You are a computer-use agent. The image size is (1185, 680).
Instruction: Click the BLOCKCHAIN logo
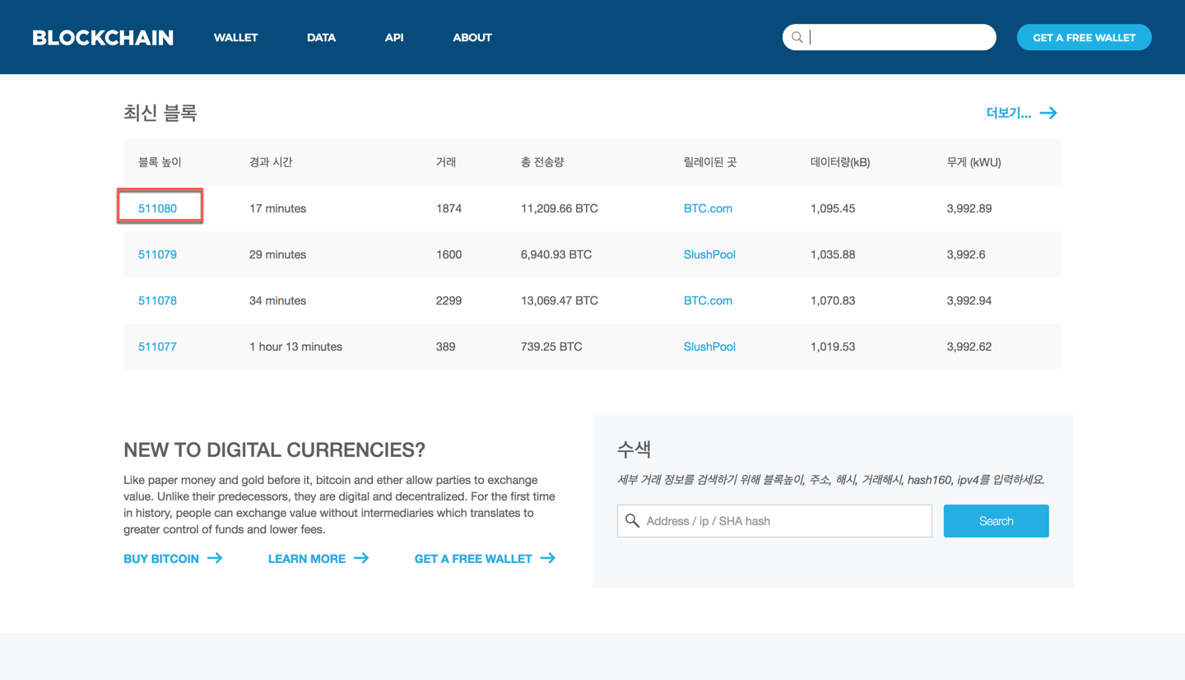103,38
